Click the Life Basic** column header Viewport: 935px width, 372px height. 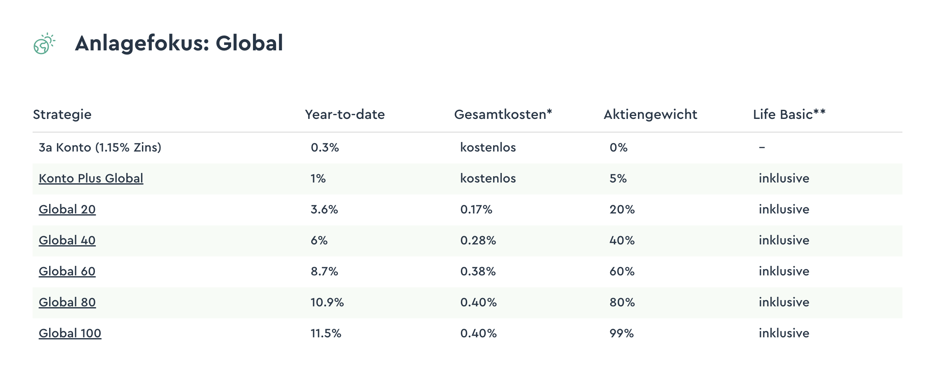789,114
